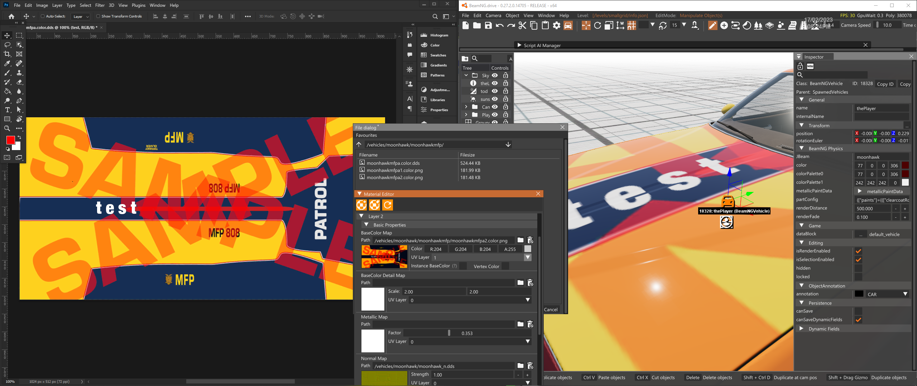
Task: Click the orange pencil edit icon
Action: point(712,25)
